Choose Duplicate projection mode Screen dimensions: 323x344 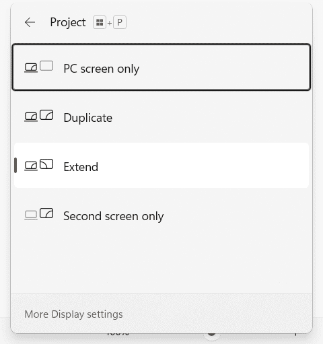click(161, 116)
